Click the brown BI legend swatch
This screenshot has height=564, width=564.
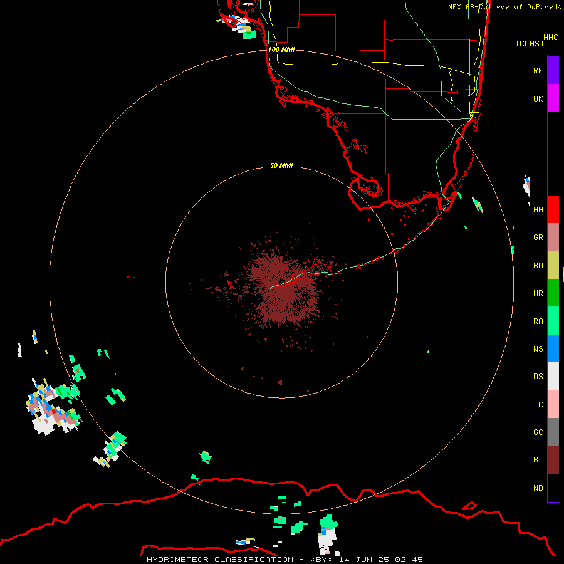click(553, 460)
